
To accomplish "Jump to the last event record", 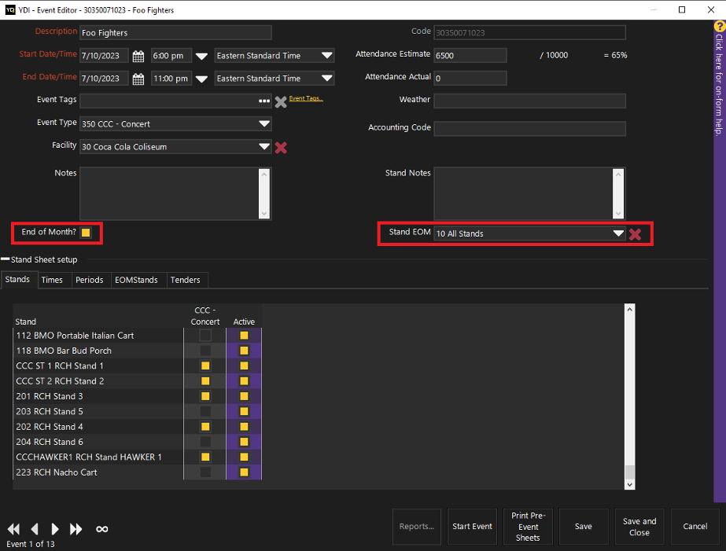I will pyautogui.click(x=76, y=529).
